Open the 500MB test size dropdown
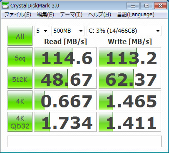Screen dimensions: 169x153 click(68, 31)
